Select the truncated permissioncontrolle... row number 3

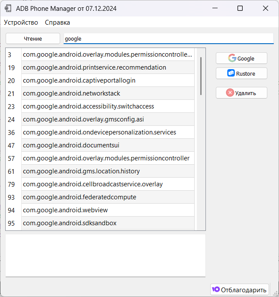coord(108,54)
